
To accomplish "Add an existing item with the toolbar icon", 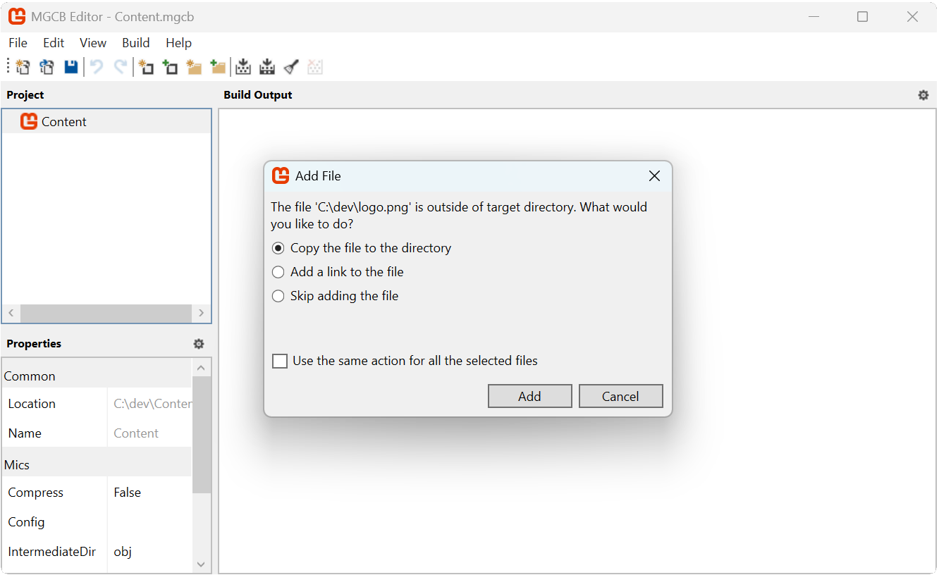I will (x=170, y=66).
